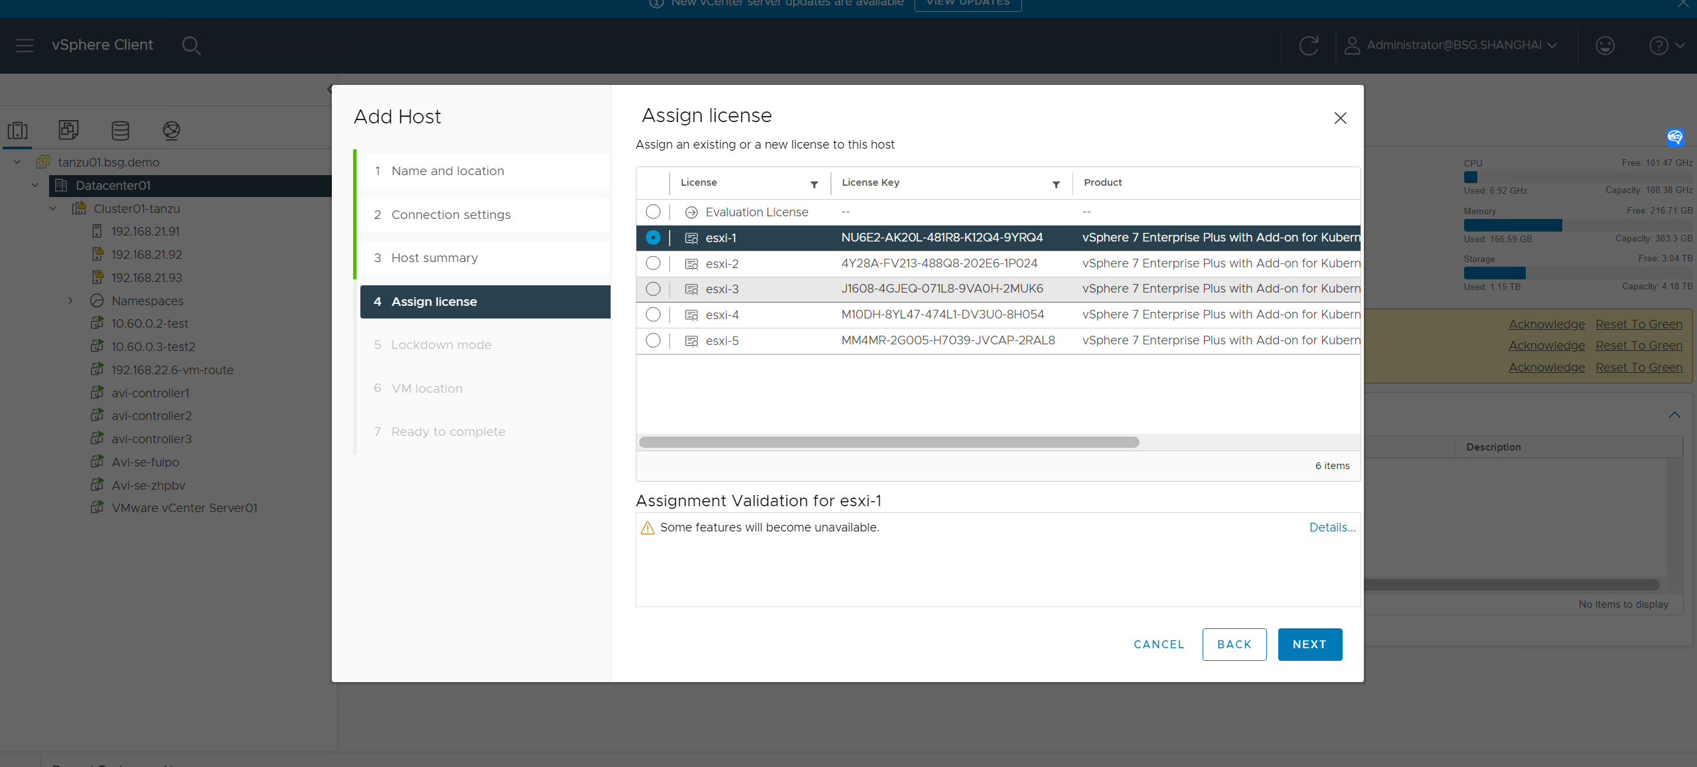Switch to VMs and Templates view icon
The height and width of the screenshot is (767, 1697).
[68, 130]
